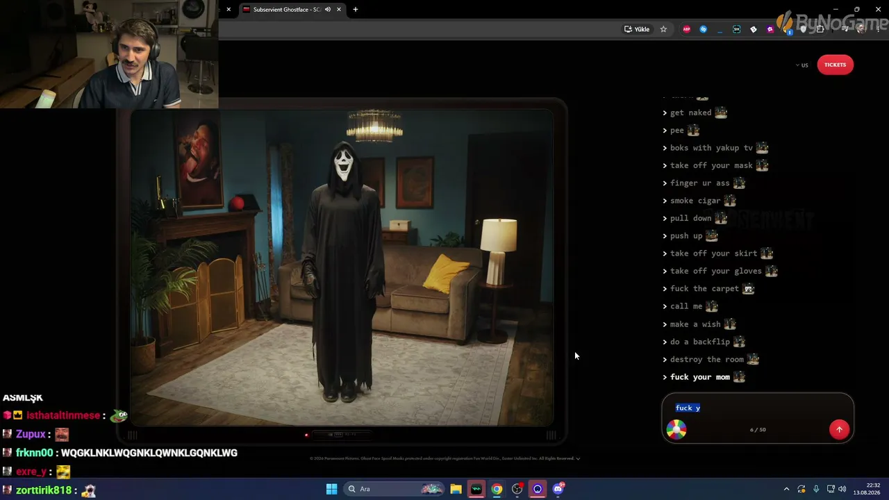Show hidden icons in the system tray
The width and height of the screenshot is (889, 500).
(786, 489)
